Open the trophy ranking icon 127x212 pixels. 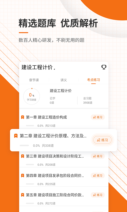[104, 67]
